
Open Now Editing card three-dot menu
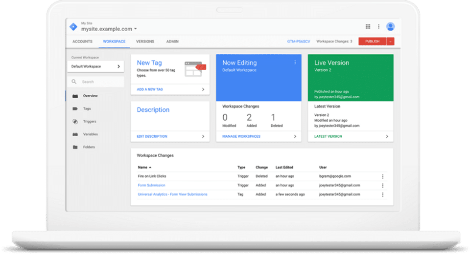coord(295,62)
